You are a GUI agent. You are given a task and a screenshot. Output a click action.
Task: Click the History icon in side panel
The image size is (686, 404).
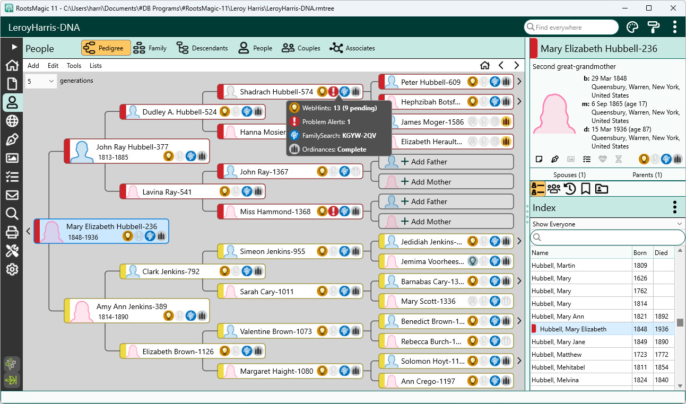click(x=569, y=189)
